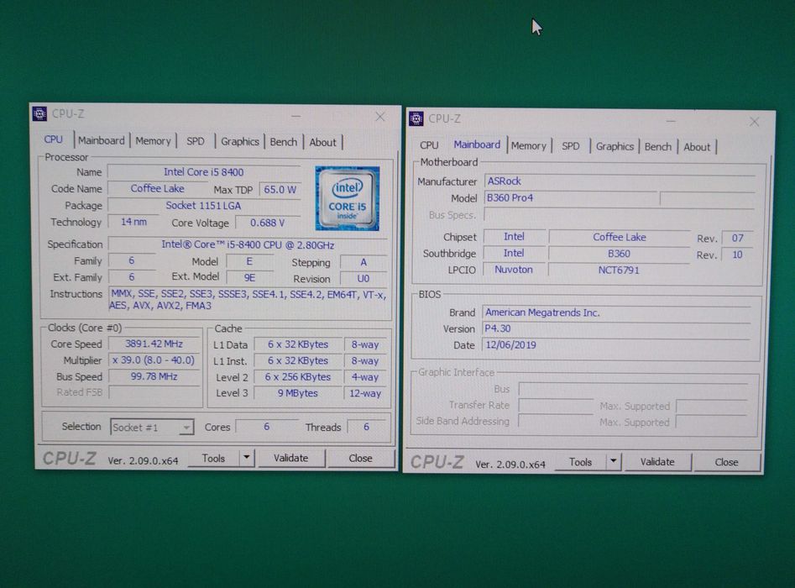795x588 pixels.
Task: Click the core voltage value '0.688 V'
Action: pyautogui.click(x=268, y=223)
